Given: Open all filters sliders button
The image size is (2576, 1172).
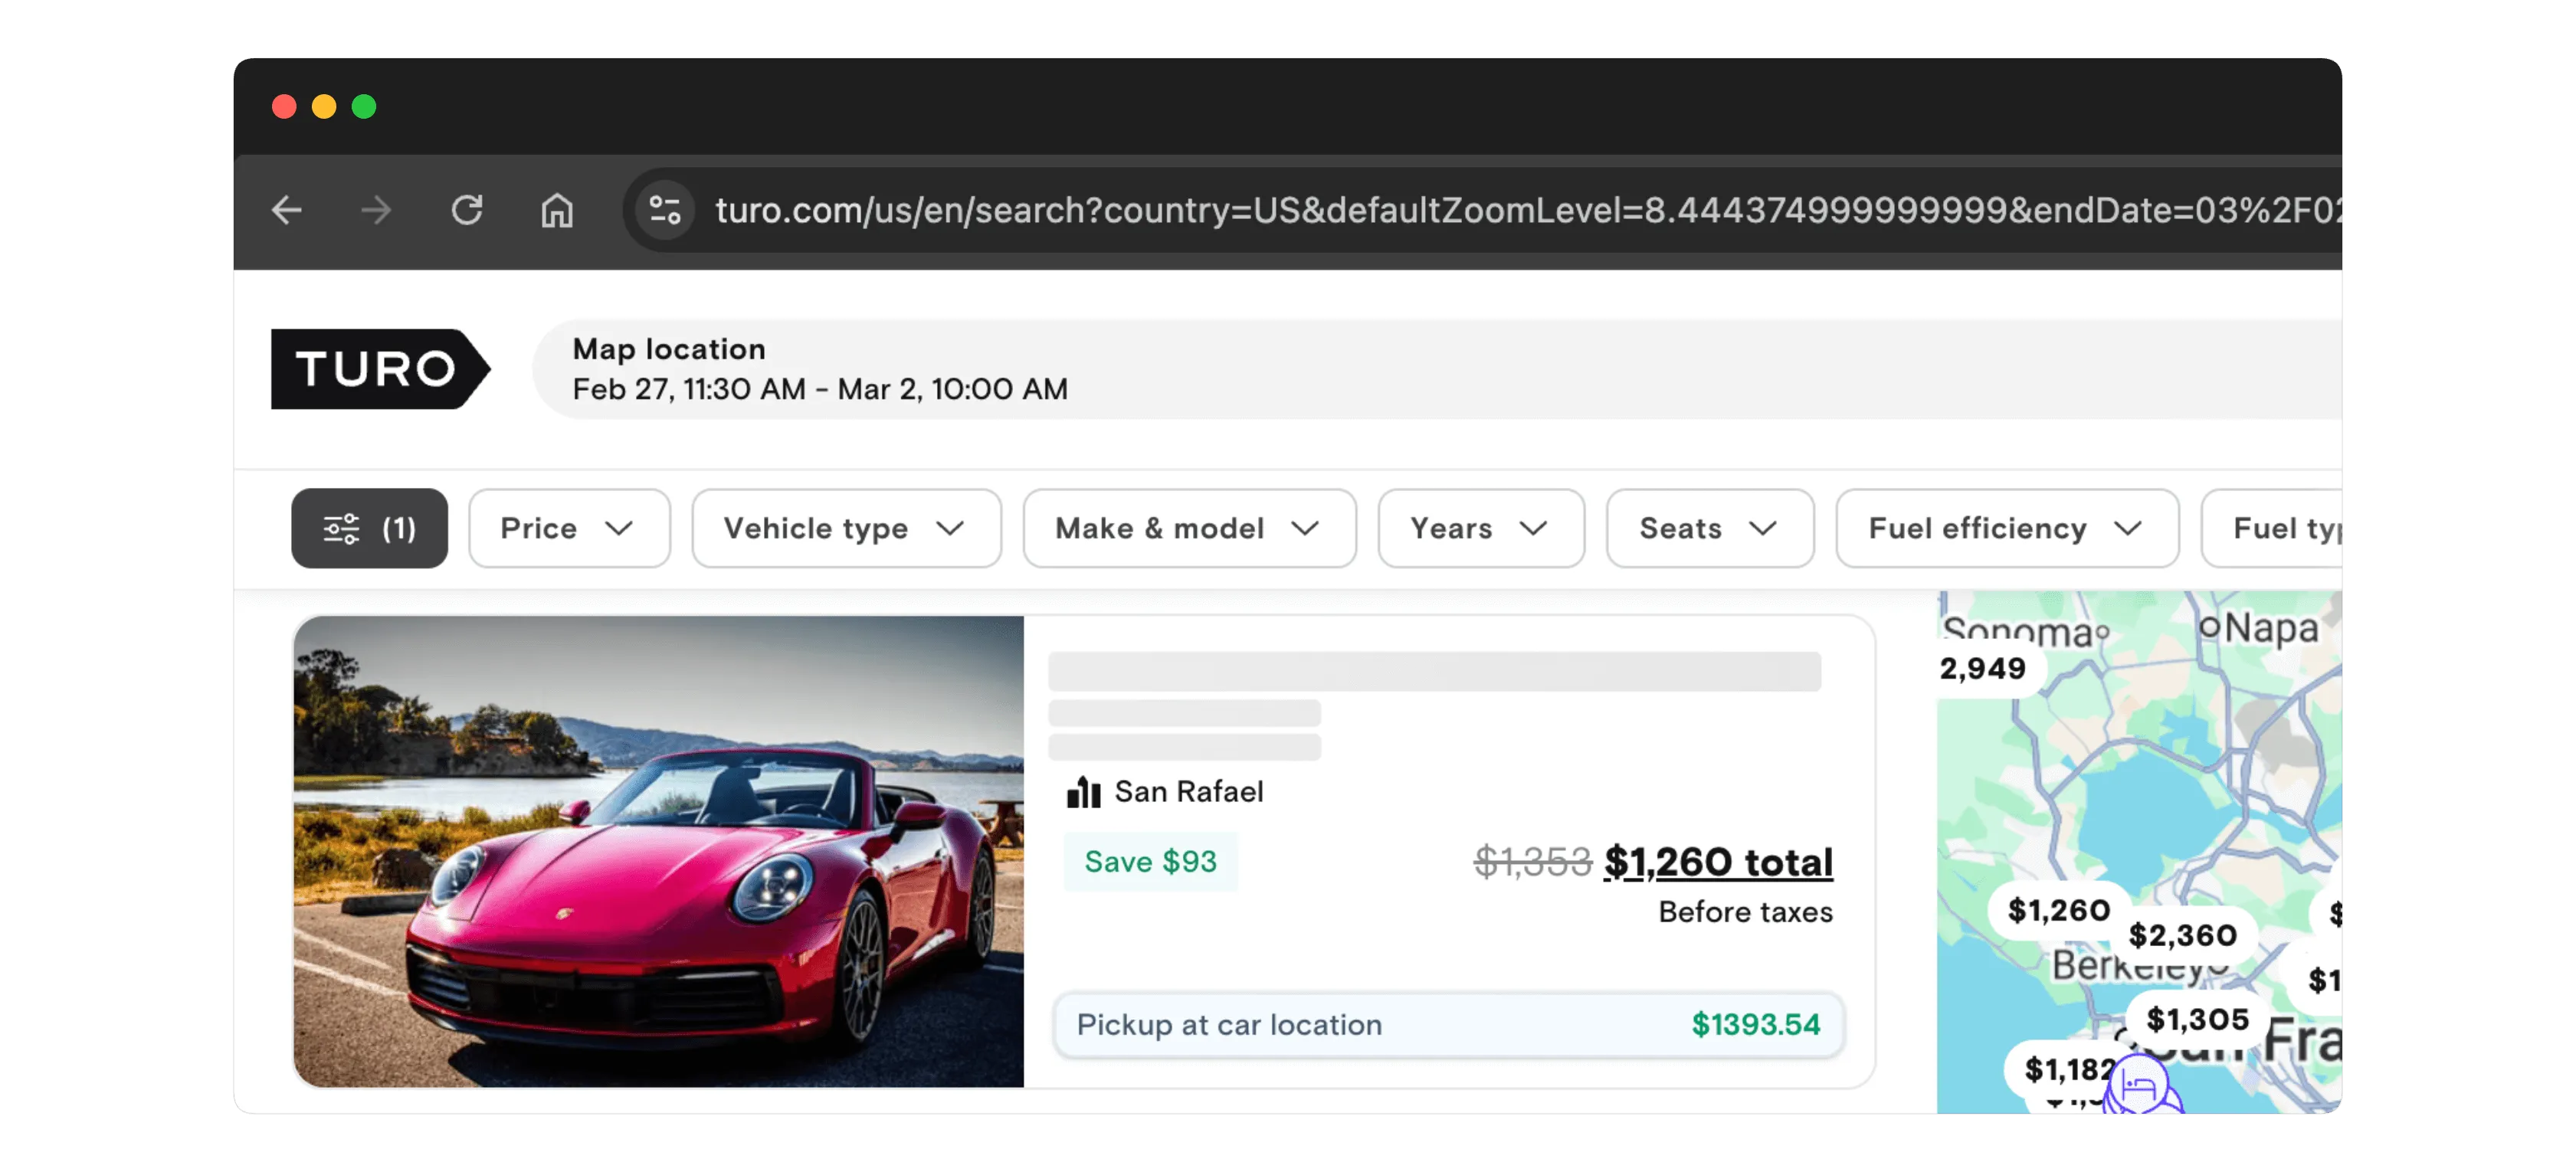Looking at the screenshot, I should [369, 528].
